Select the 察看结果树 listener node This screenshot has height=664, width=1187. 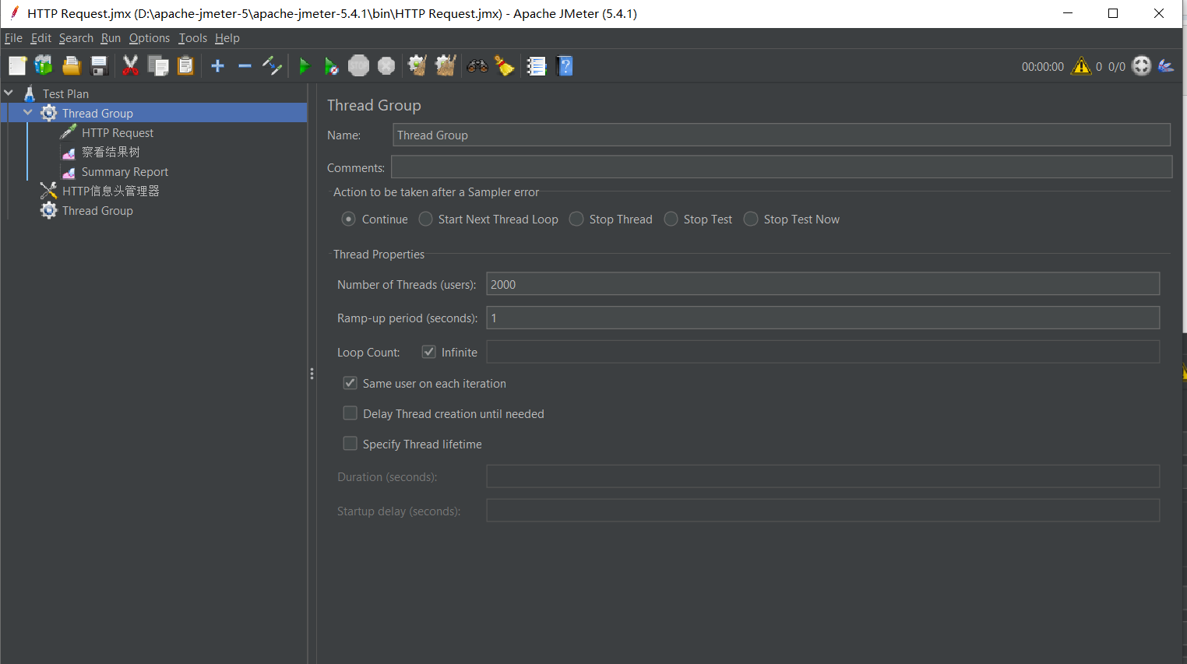tap(111, 153)
